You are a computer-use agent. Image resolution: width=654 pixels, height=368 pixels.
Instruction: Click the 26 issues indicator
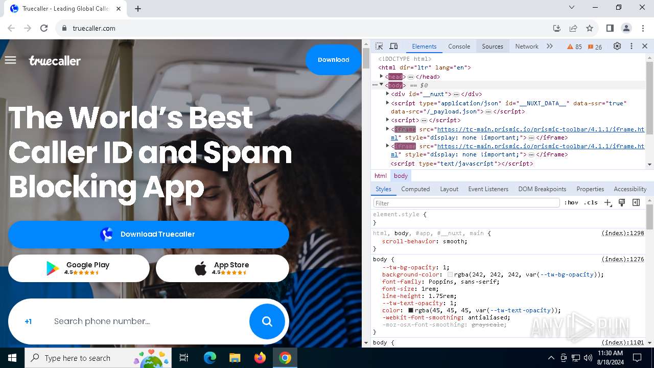[x=595, y=47]
